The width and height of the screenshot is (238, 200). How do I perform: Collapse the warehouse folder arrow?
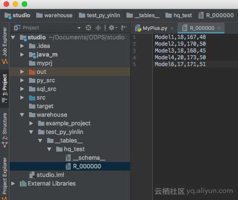pyautogui.click(x=22, y=115)
